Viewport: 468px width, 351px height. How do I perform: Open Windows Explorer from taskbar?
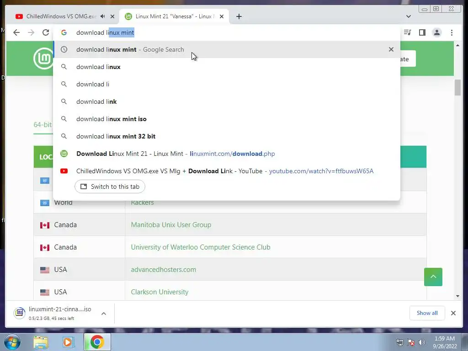click(x=41, y=342)
